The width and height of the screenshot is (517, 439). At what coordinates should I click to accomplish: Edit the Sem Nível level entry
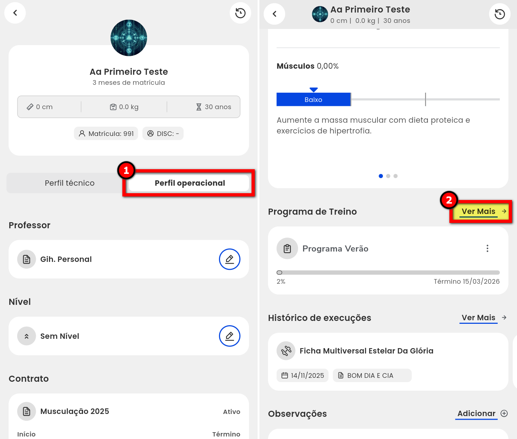tap(229, 336)
